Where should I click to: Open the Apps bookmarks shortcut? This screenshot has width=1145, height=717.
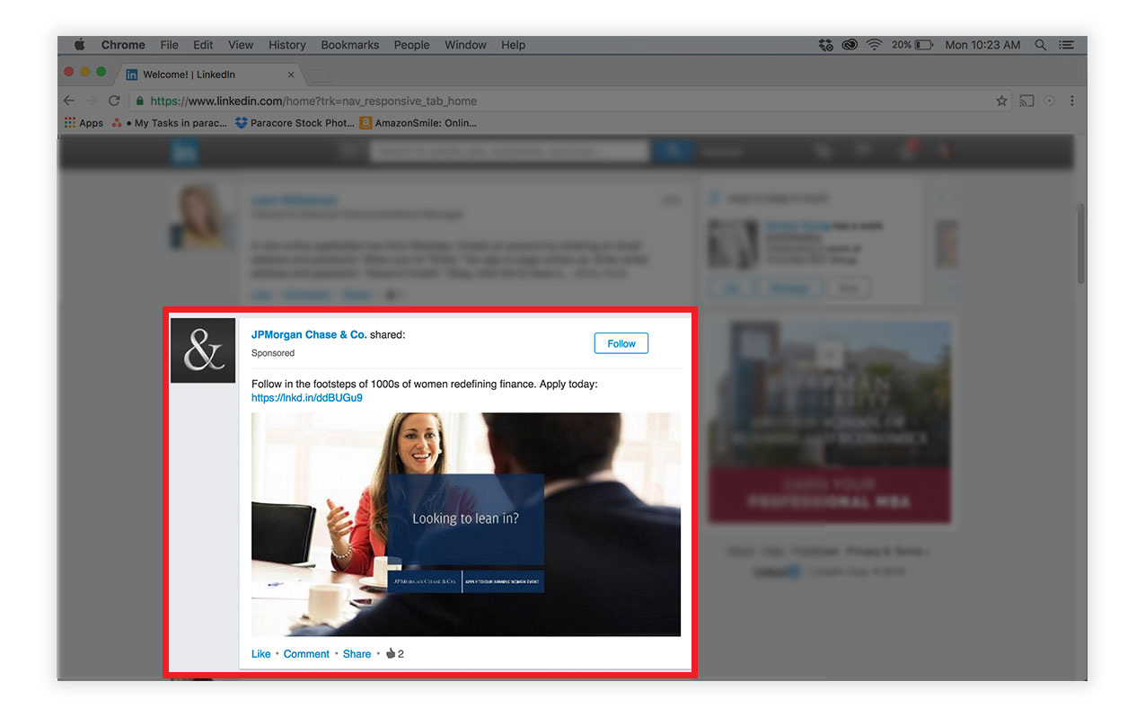click(84, 123)
